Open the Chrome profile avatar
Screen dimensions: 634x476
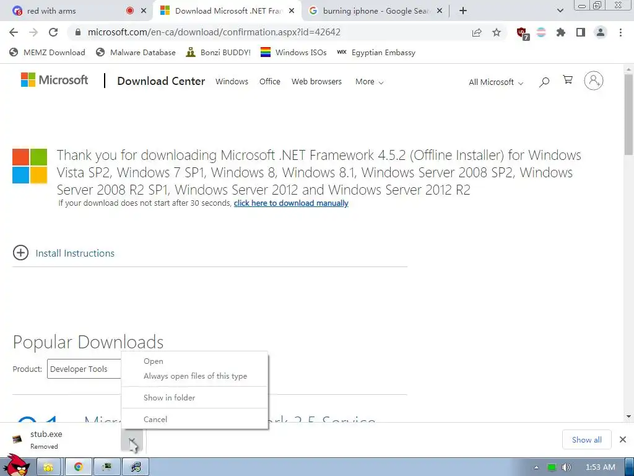601,32
